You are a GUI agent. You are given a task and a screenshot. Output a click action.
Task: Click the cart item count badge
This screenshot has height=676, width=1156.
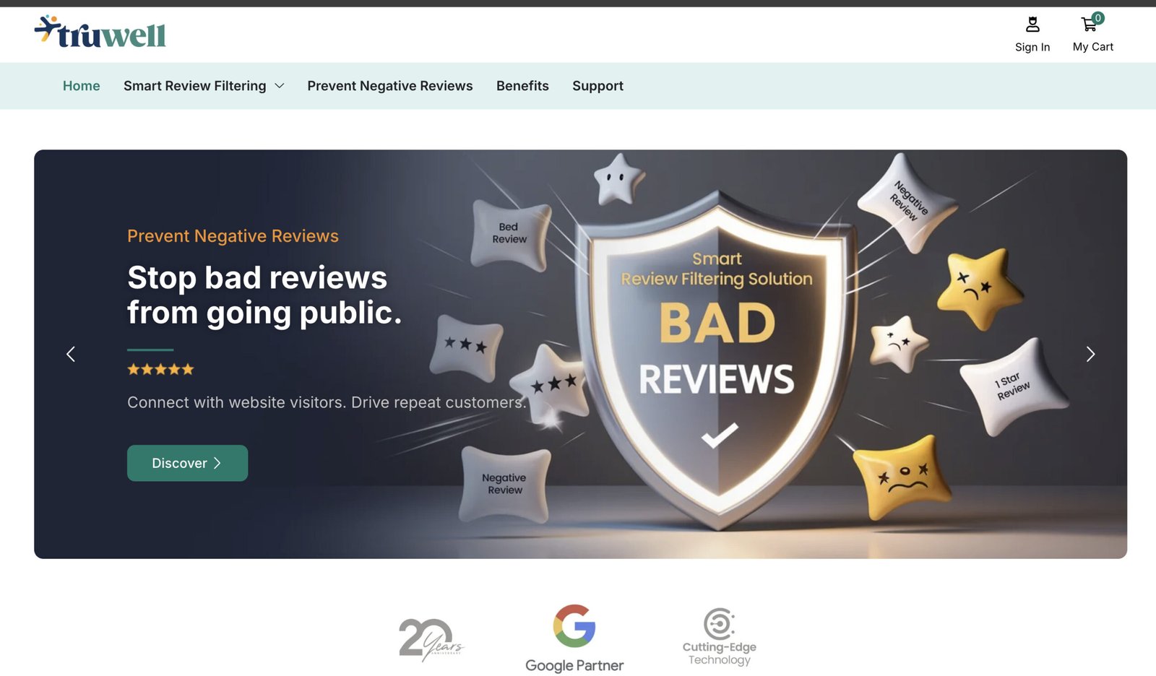coord(1097,18)
